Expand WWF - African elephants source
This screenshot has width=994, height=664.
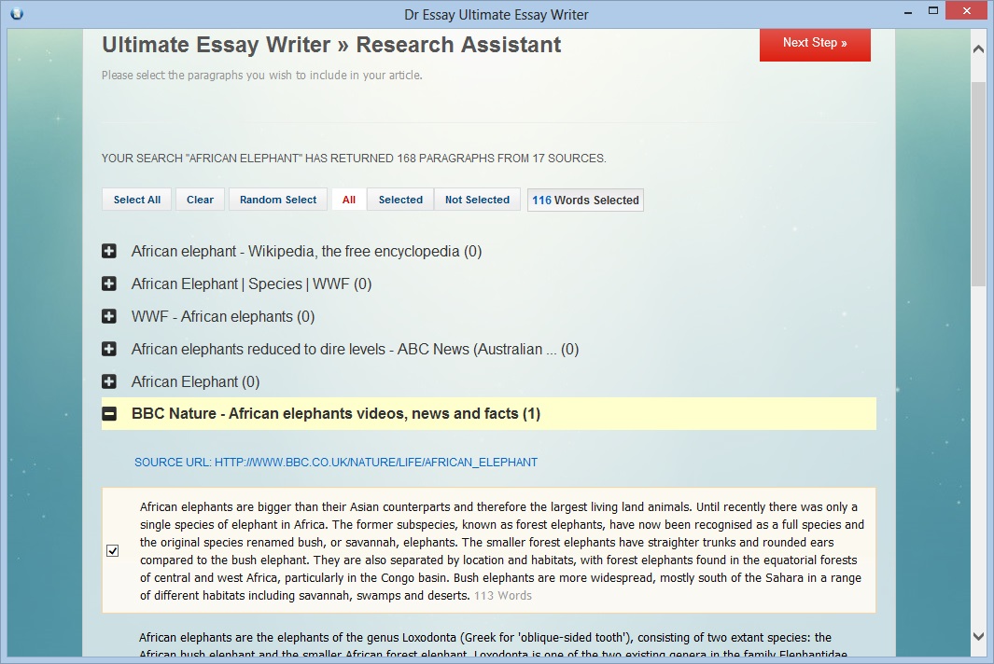(x=109, y=316)
